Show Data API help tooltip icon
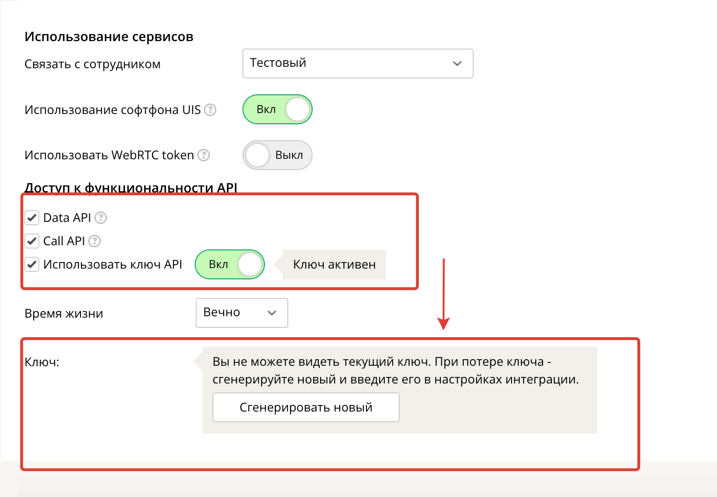717x497 pixels. click(x=101, y=218)
